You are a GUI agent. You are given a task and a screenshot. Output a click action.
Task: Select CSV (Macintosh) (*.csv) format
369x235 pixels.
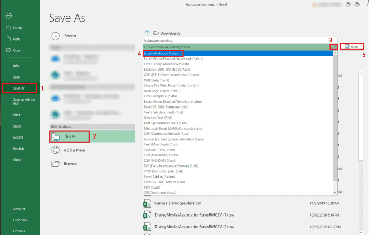click(238, 155)
